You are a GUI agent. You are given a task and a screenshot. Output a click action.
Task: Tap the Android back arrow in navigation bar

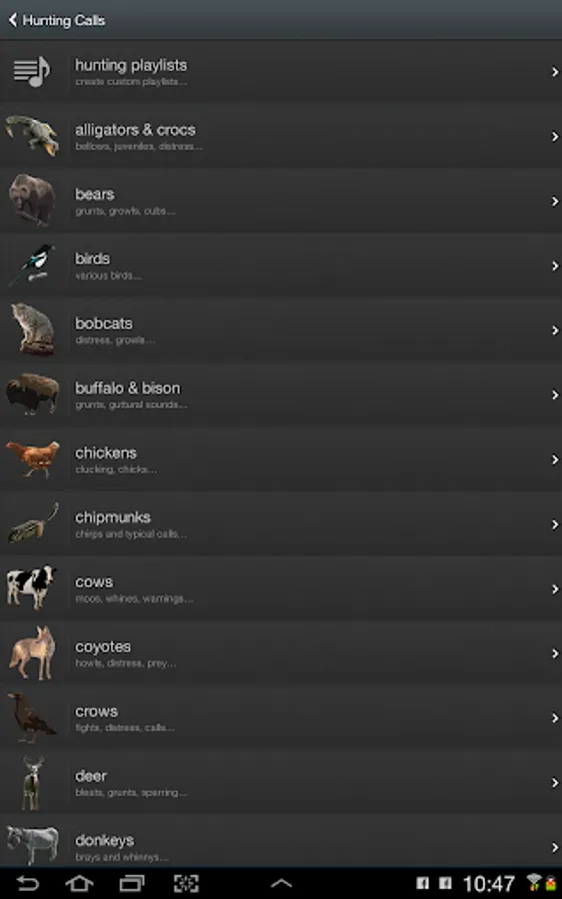27,883
